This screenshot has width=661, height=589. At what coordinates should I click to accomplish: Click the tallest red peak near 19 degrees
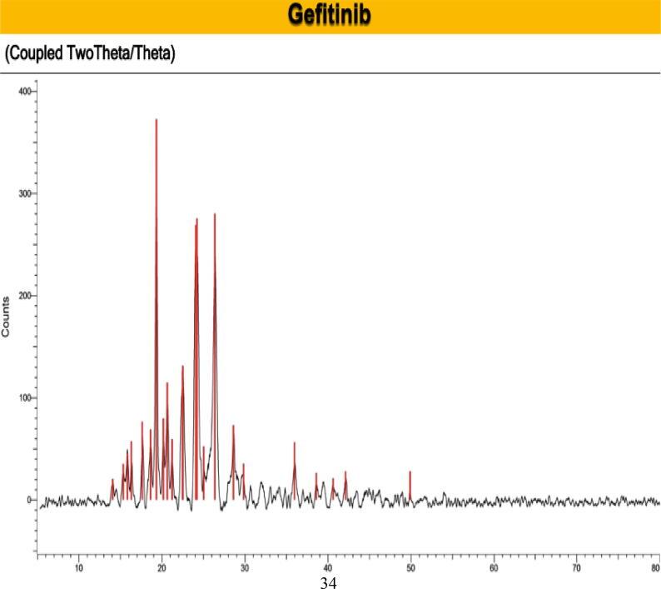[x=157, y=309]
